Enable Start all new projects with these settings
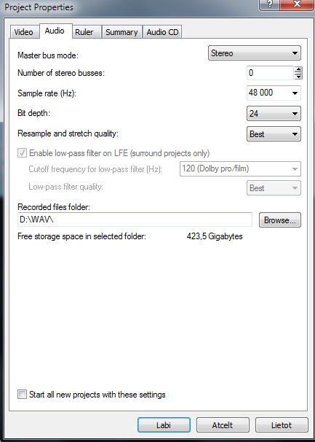The width and height of the screenshot is (315, 442). coord(23,395)
